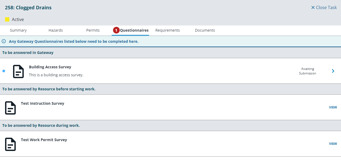Open the Hazards tab
Viewport: 341px width, 164px height.
tap(55, 30)
